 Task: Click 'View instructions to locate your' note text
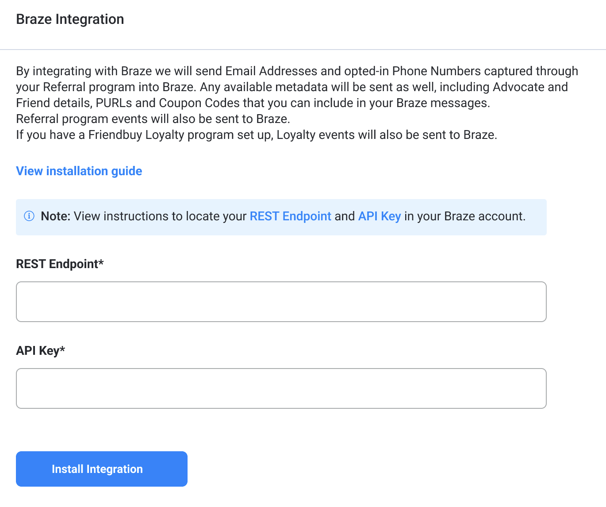coord(160,216)
